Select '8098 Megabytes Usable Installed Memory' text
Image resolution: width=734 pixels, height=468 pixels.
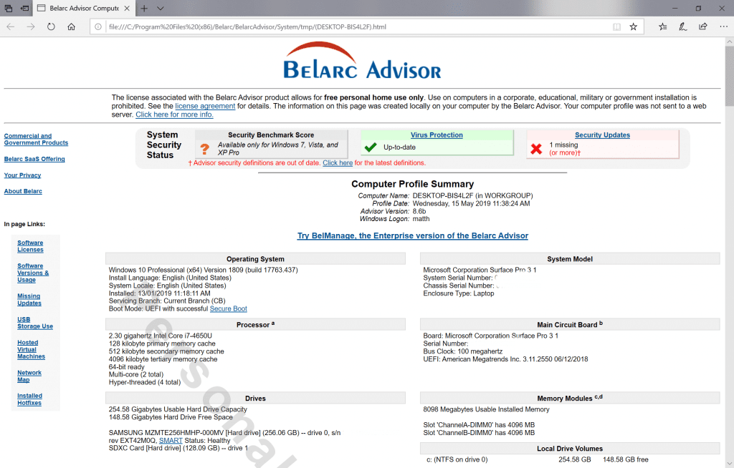[x=487, y=409]
